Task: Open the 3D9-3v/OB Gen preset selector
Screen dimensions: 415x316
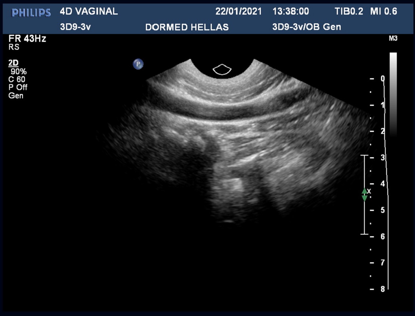Action: [x=306, y=27]
